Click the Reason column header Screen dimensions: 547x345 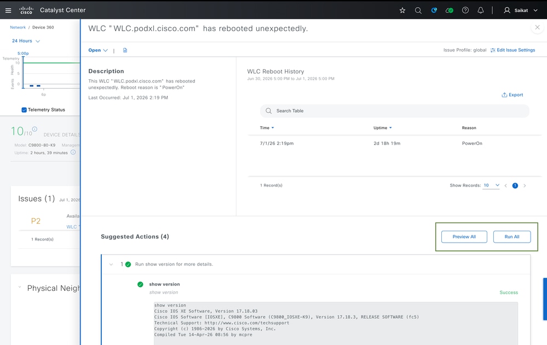[x=469, y=128]
